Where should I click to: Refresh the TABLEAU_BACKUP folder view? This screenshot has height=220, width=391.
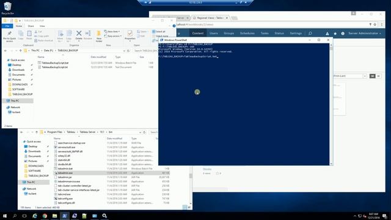(x=128, y=51)
